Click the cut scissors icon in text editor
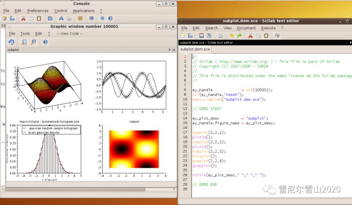The height and width of the screenshot is (205, 352). pyautogui.click(x=251, y=35)
